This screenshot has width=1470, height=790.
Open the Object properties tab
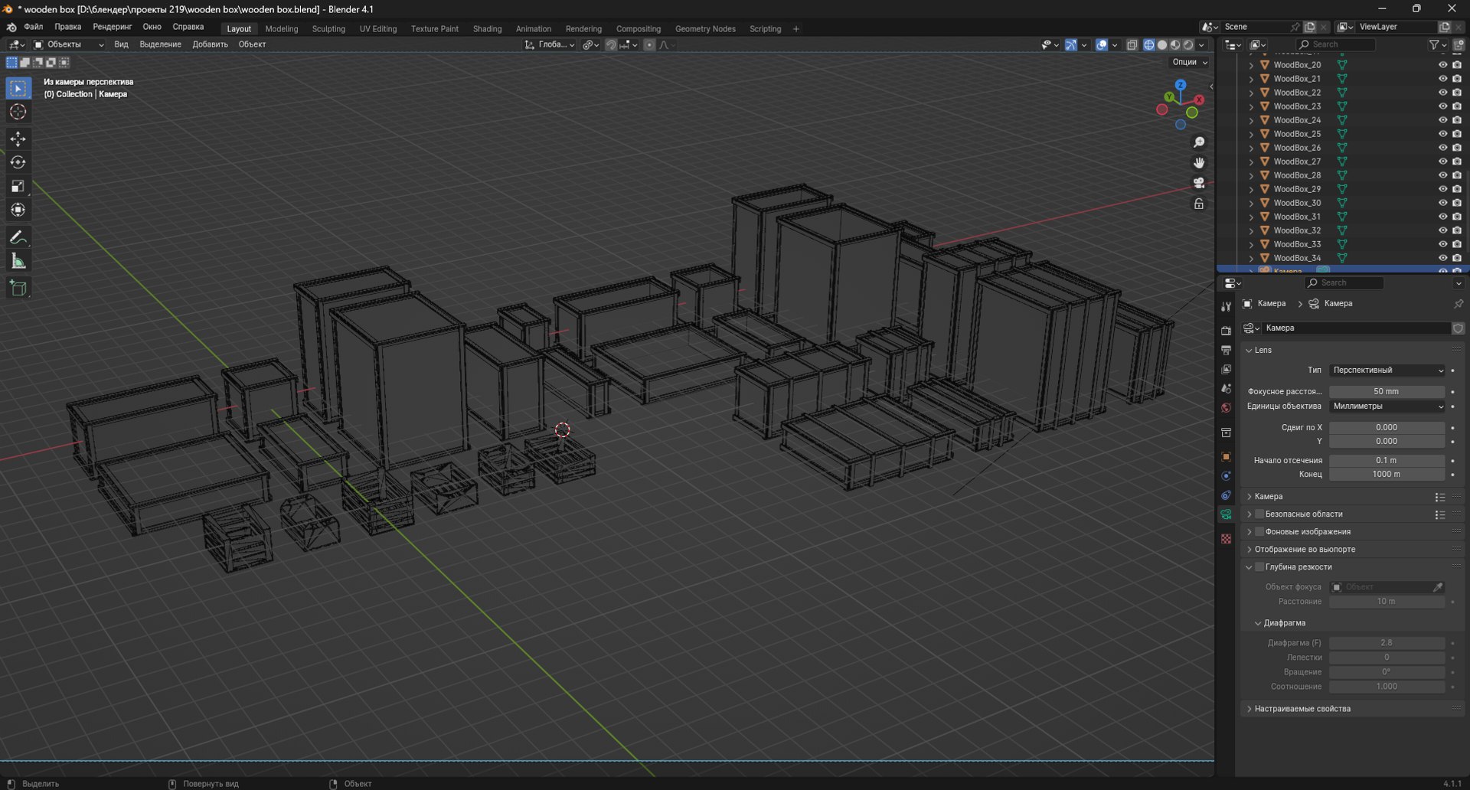pos(1226,457)
